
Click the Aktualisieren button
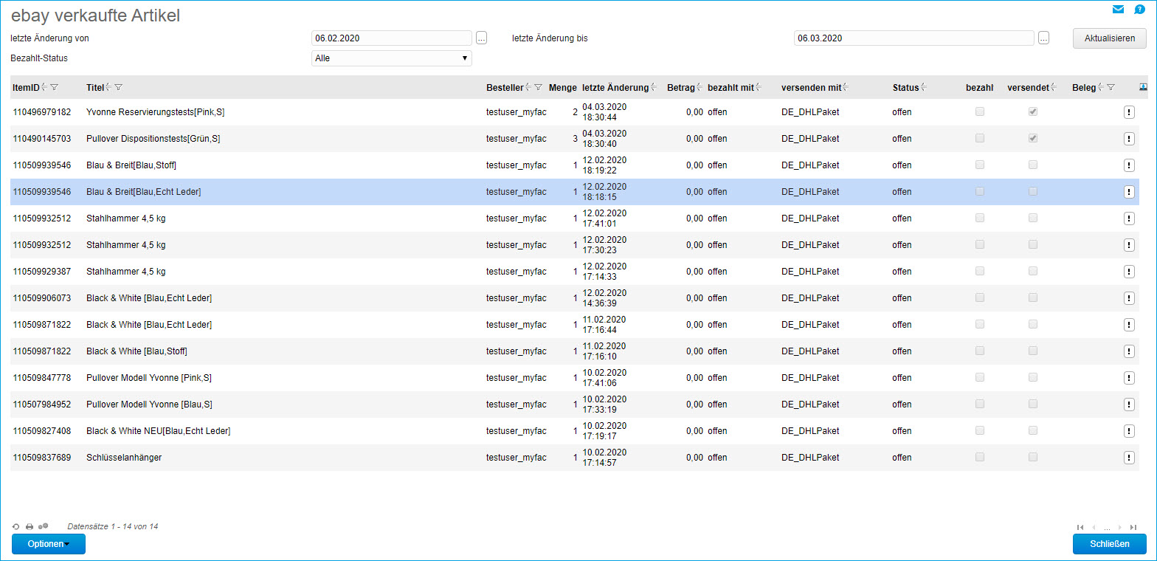click(x=1109, y=38)
